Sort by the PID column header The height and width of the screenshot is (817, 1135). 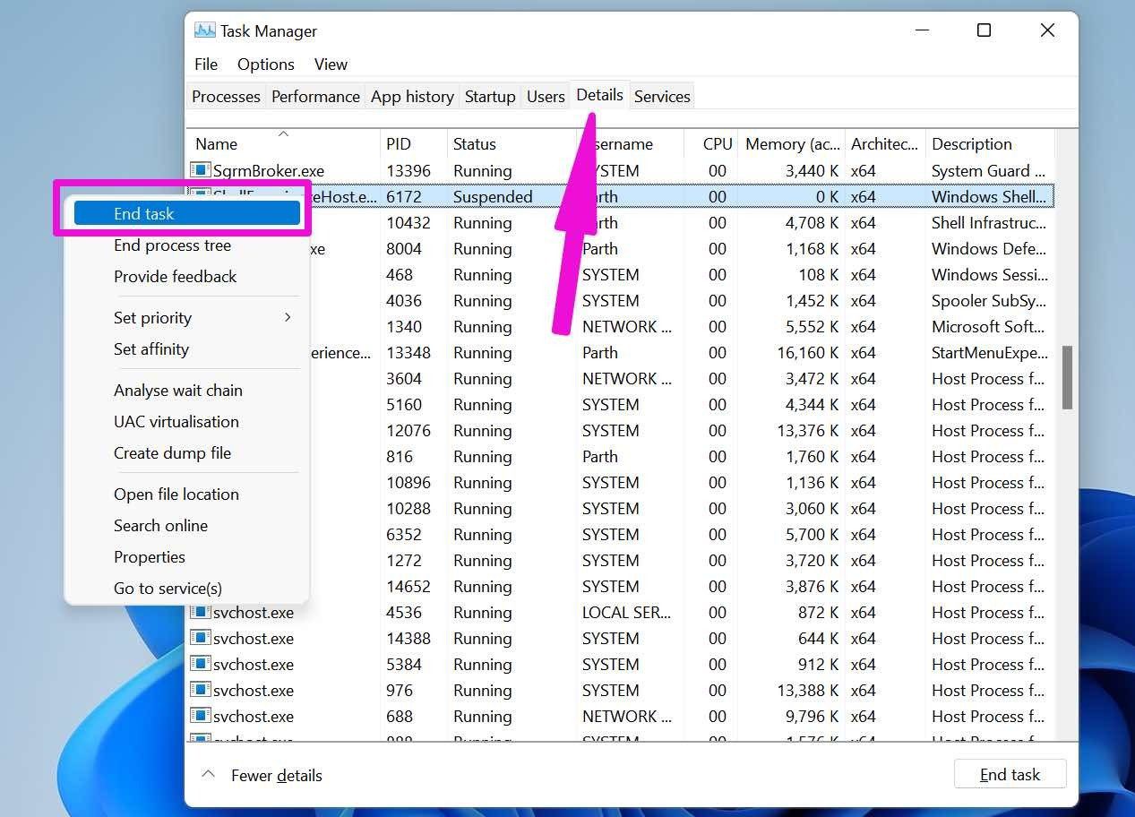click(414, 143)
